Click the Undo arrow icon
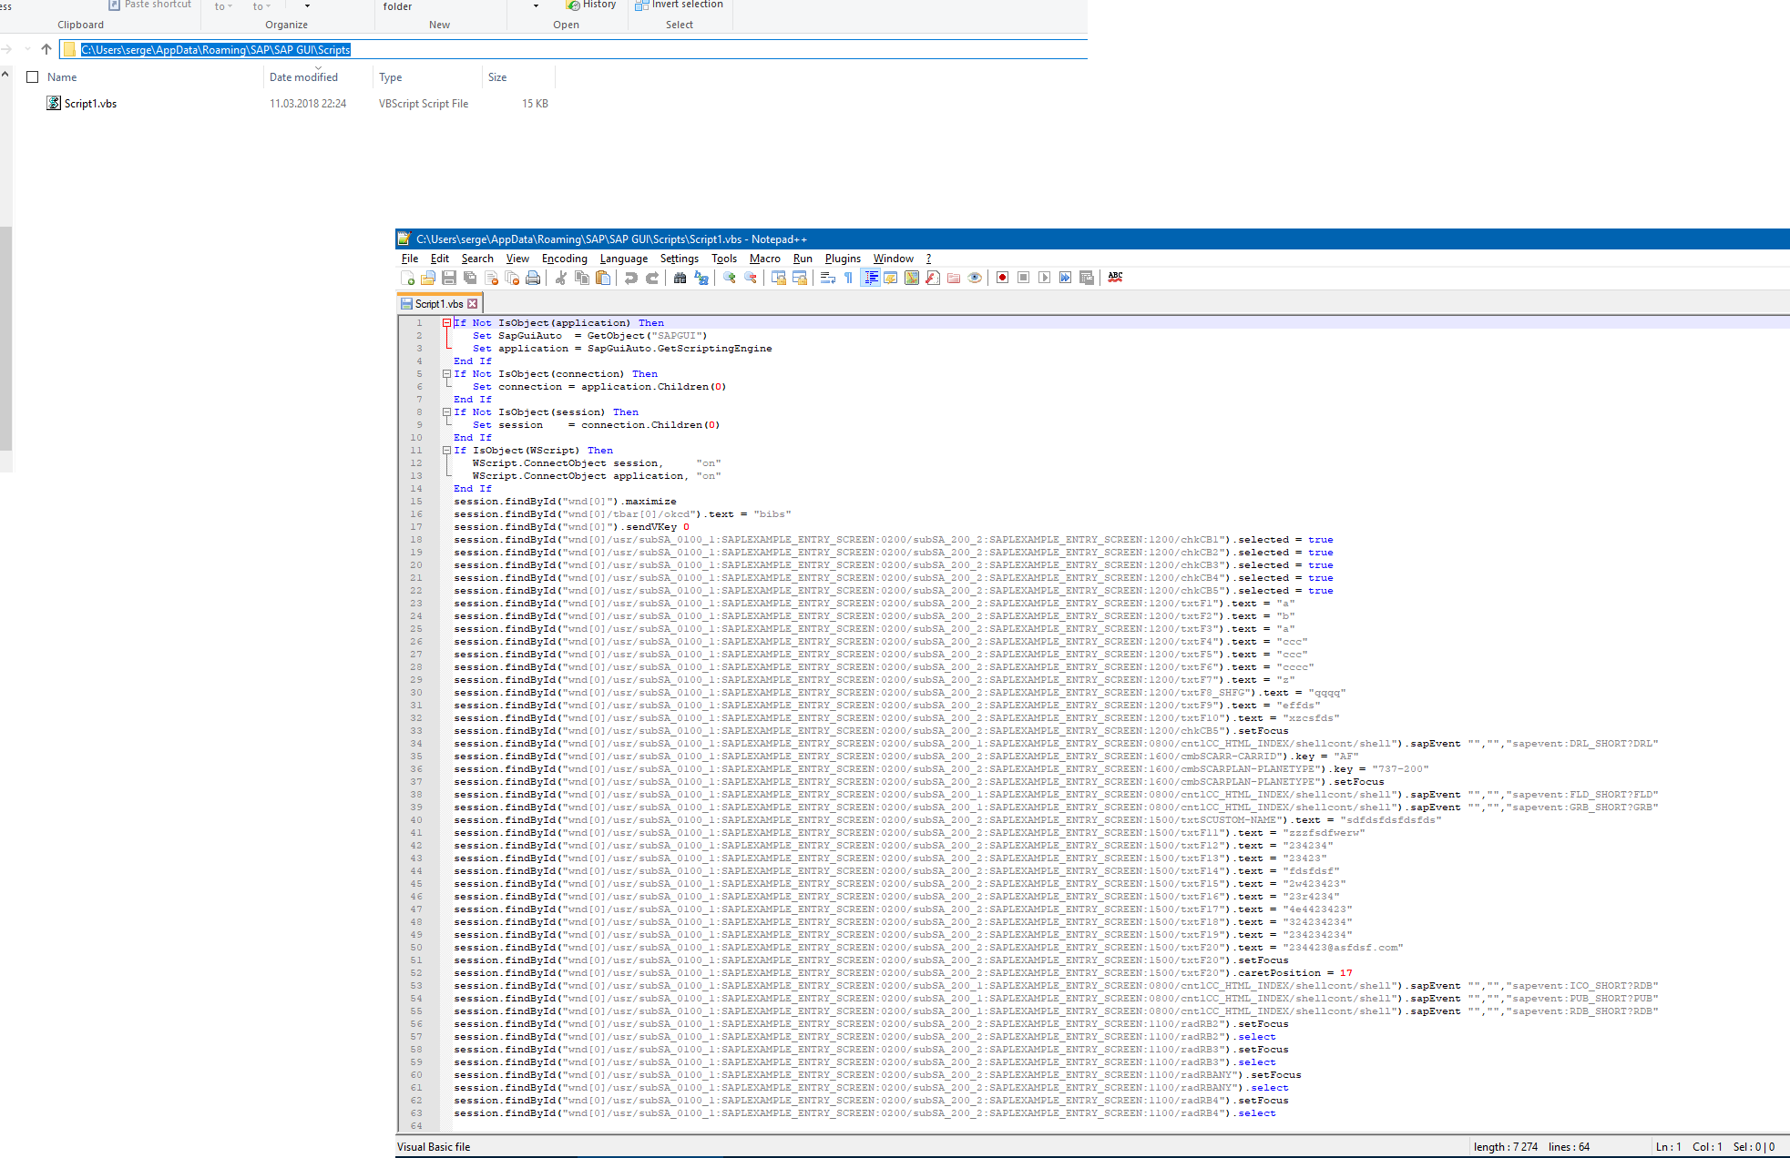Viewport: 1790px width, 1158px height. click(x=630, y=278)
